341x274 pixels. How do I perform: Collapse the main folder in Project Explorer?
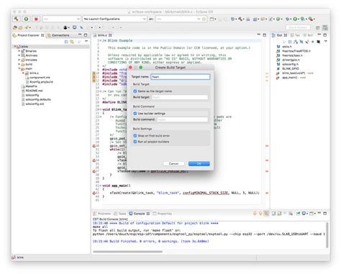click(19, 68)
